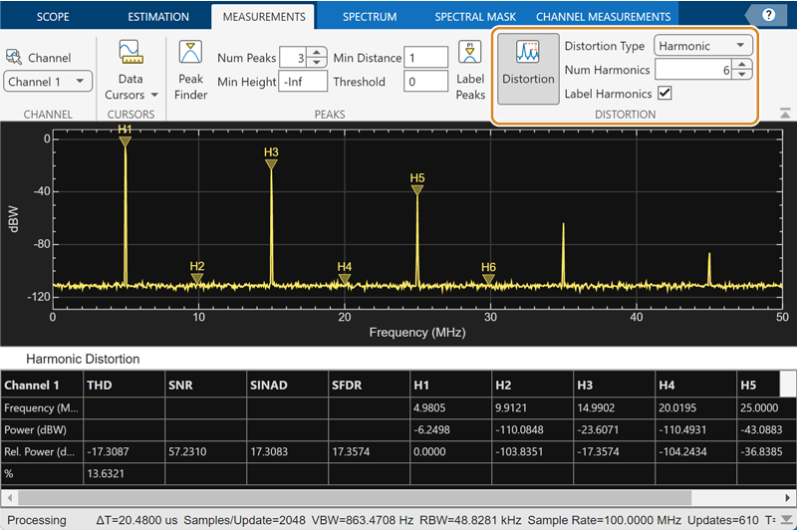Click the Channel 1 table header cell

42,385
